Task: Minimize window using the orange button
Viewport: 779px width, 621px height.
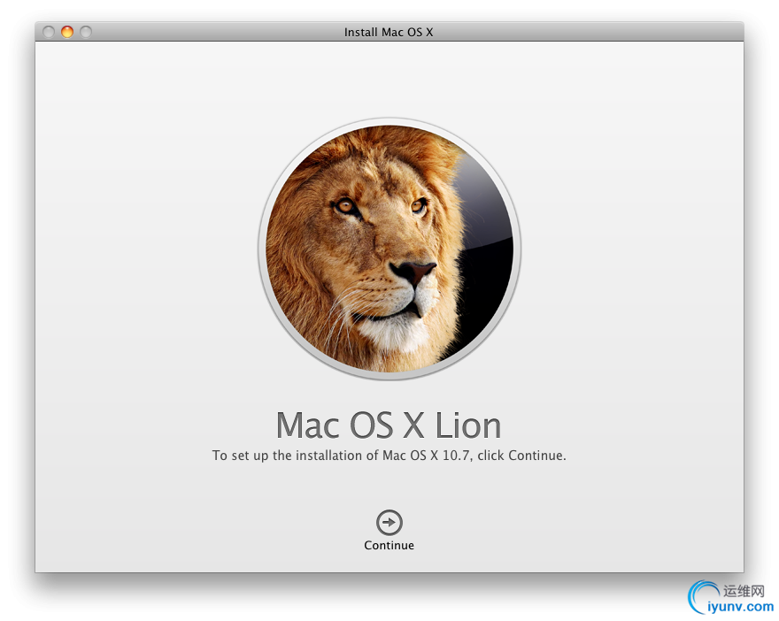Action: (x=67, y=32)
